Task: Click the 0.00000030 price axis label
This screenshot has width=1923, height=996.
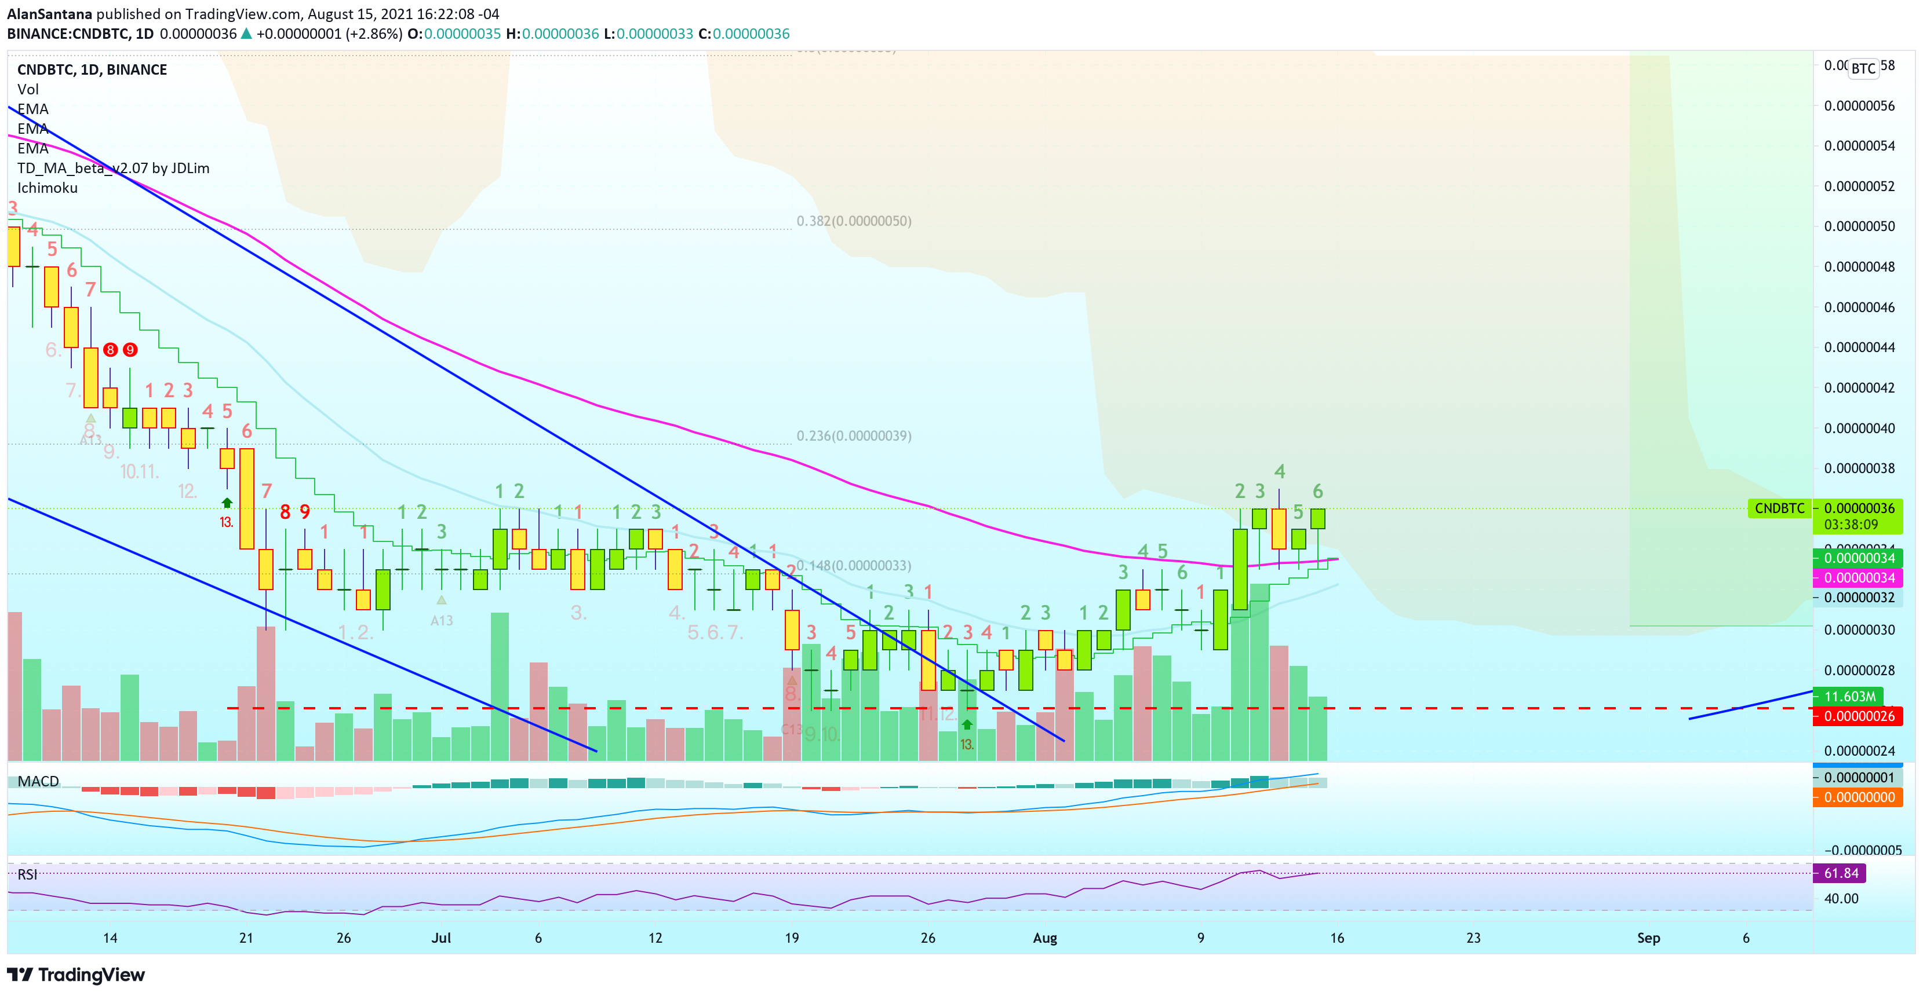Action: pyautogui.click(x=1859, y=629)
